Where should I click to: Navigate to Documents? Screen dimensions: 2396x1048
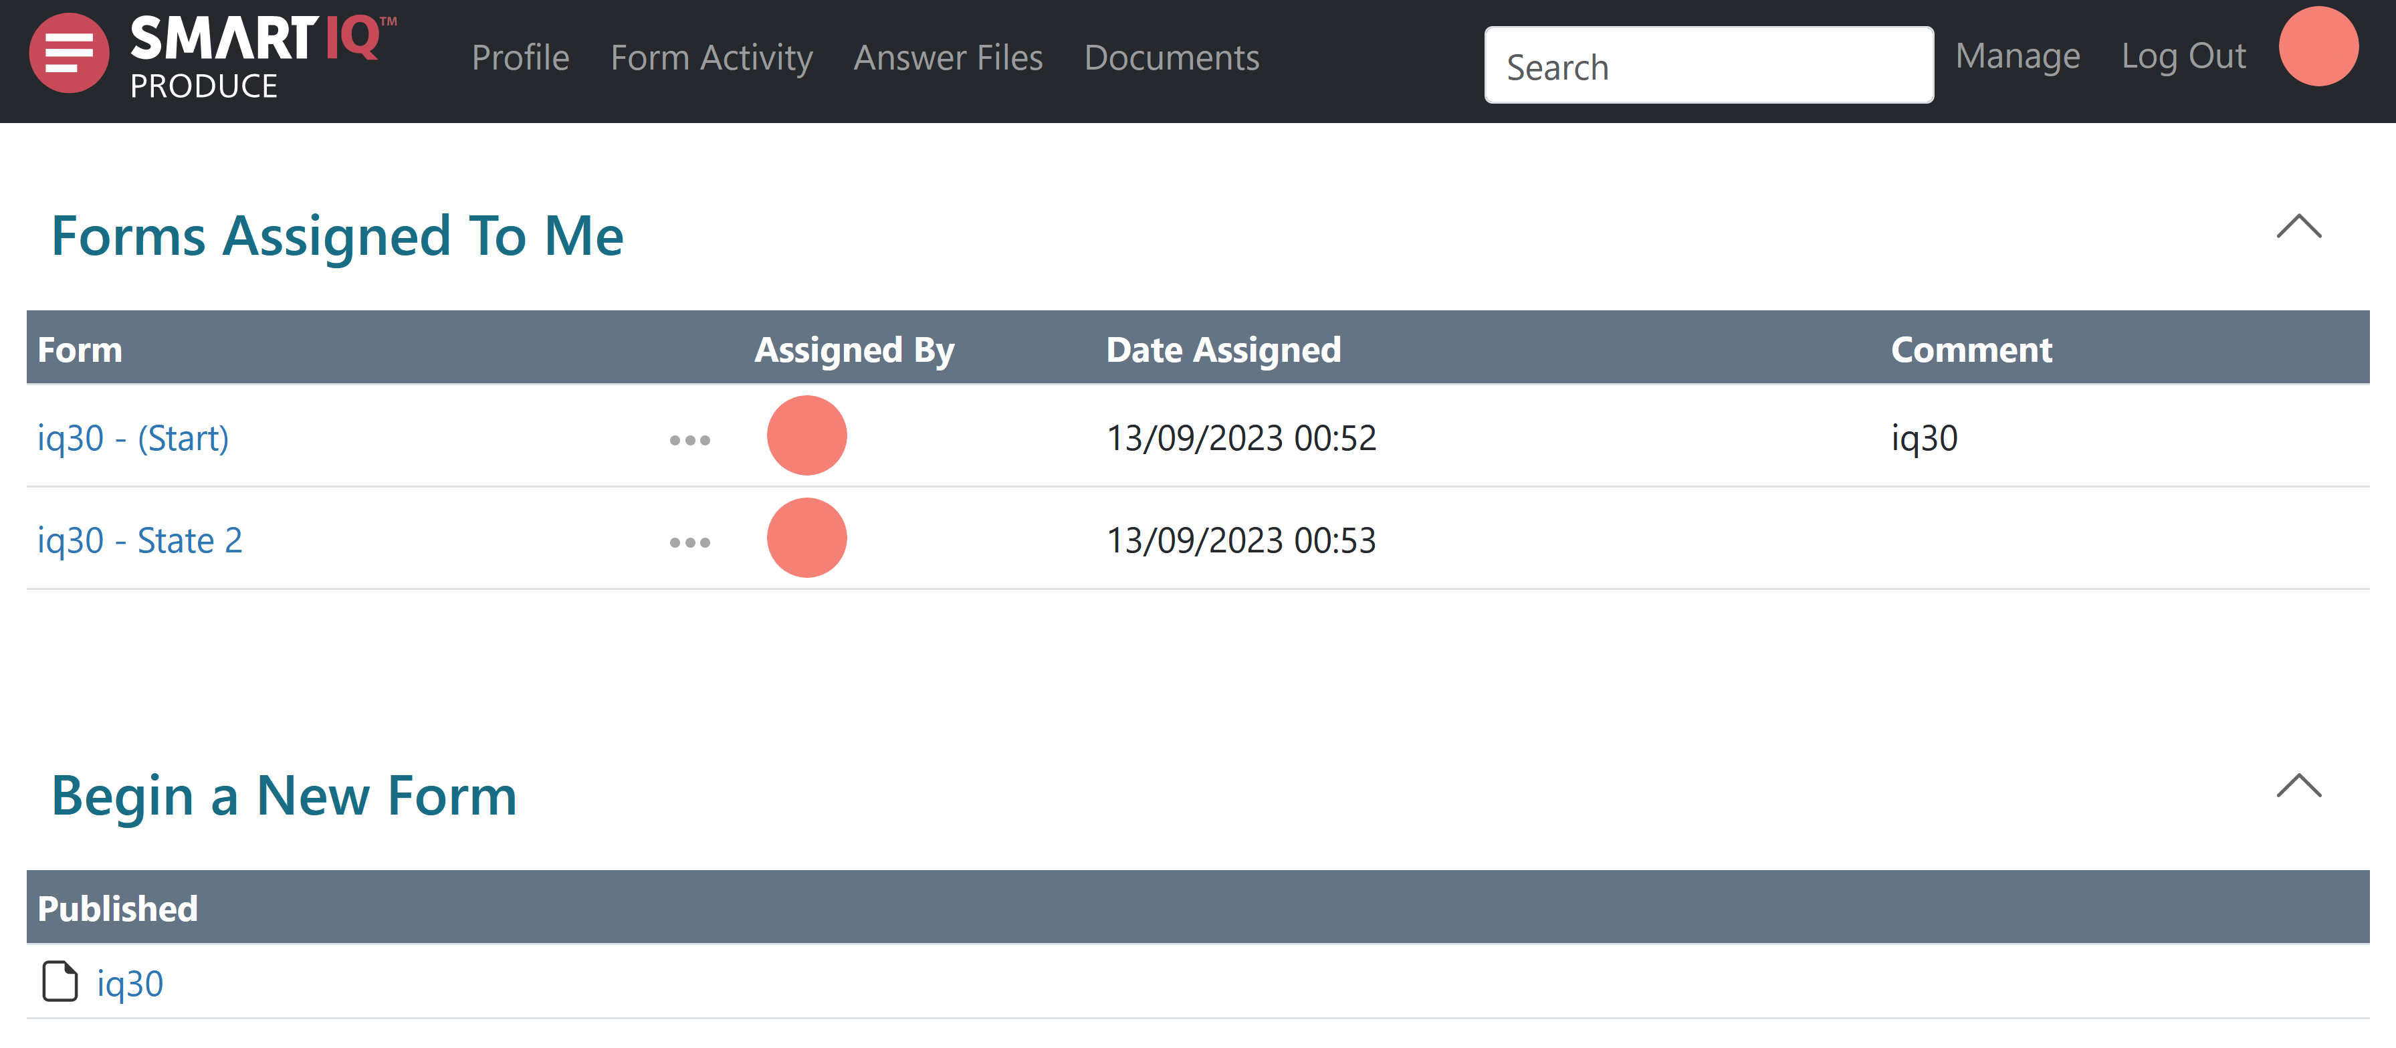(x=1171, y=58)
